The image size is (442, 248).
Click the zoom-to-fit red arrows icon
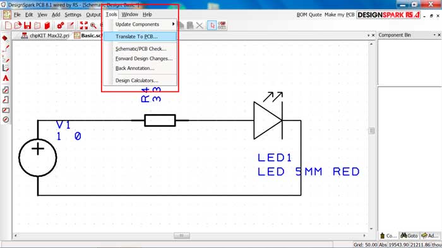(84, 26)
